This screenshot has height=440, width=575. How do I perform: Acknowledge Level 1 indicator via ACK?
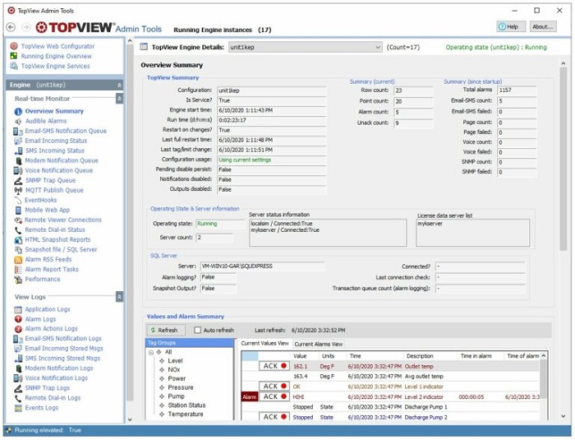click(x=274, y=387)
